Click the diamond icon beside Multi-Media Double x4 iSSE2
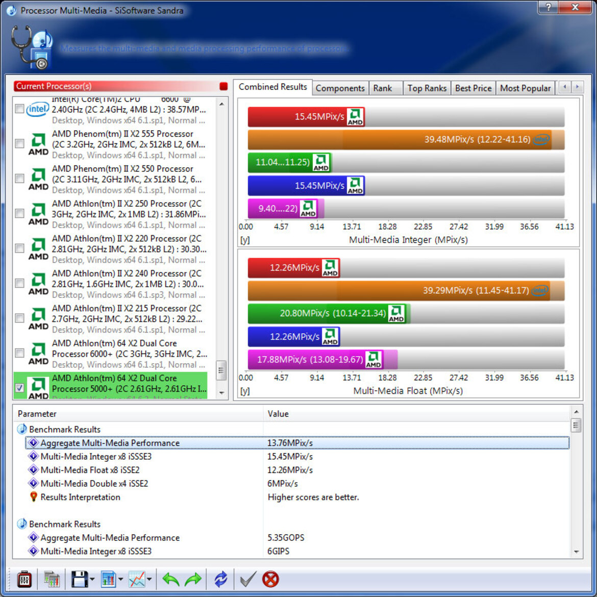 pyautogui.click(x=33, y=484)
